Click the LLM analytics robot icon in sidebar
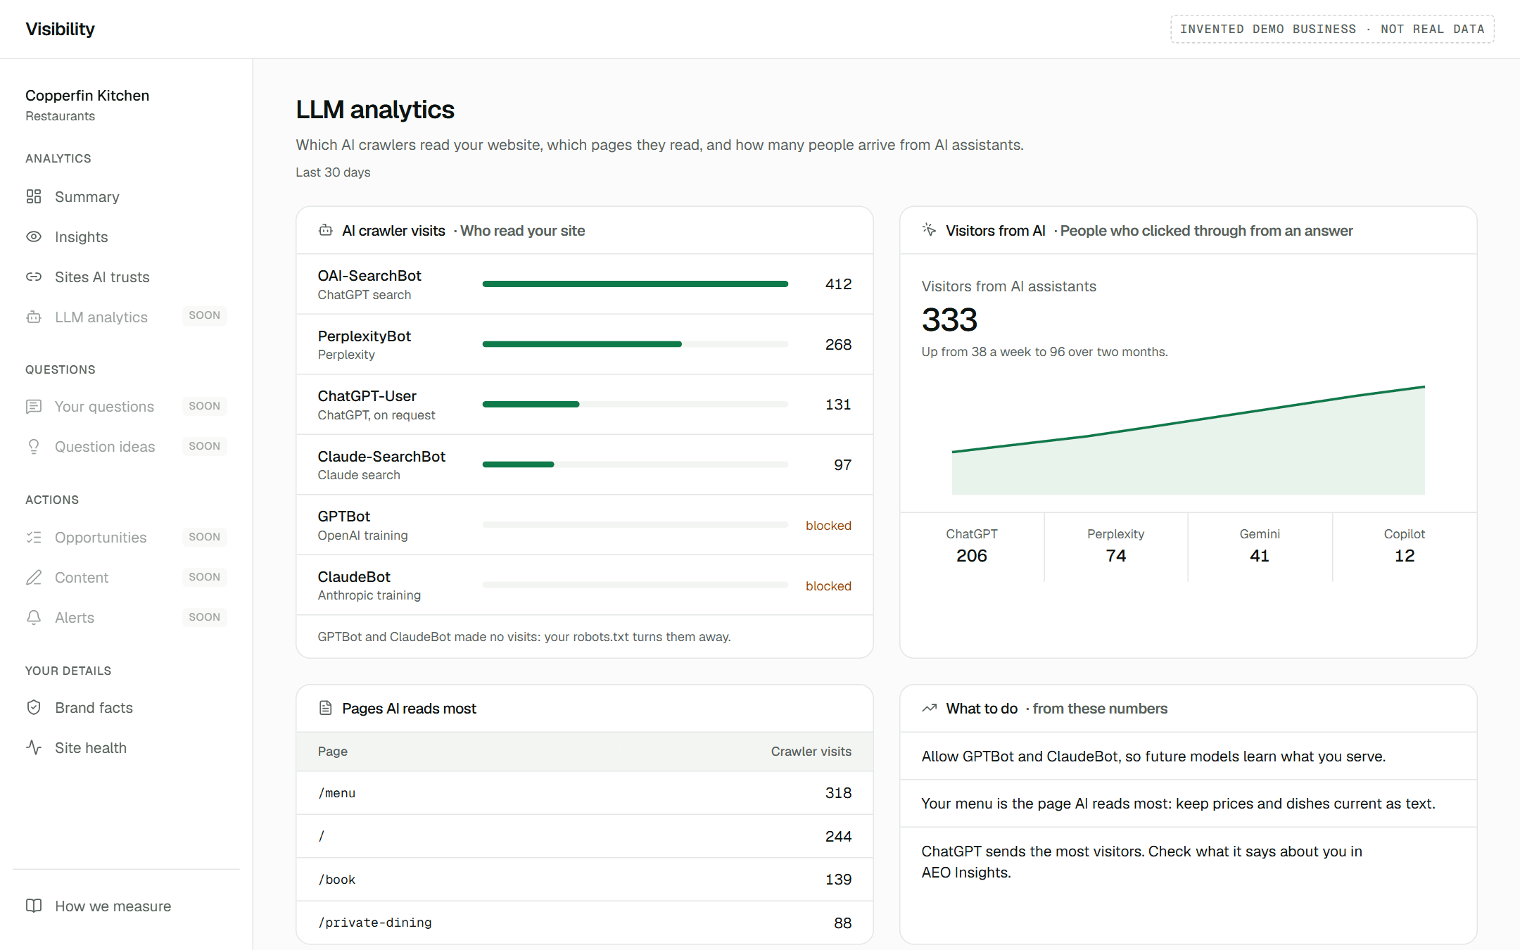Viewport: 1520px width, 950px height. point(34,317)
